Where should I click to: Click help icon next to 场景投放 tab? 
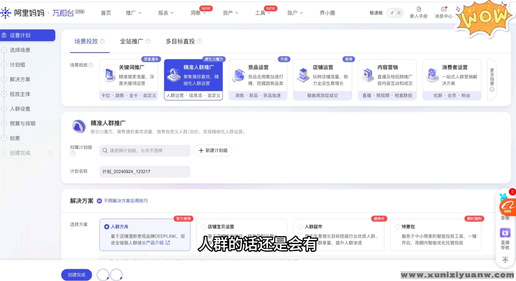coord(102,41)
